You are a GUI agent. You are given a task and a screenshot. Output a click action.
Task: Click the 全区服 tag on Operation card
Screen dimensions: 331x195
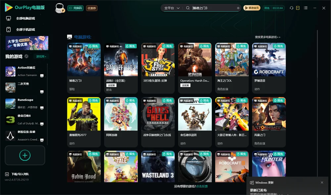tap(185, 85)
